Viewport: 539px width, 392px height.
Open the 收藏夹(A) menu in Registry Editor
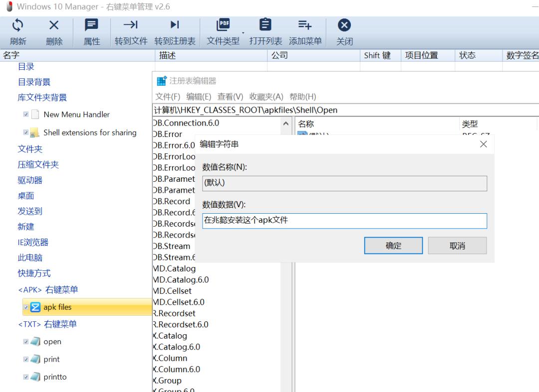(x=267, y=97)
